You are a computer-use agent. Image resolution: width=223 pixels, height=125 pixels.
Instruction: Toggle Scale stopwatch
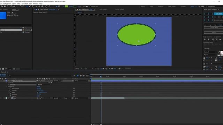10,92
